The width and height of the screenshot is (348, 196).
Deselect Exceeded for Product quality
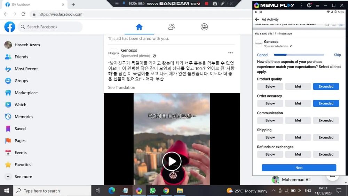[x=326, y=87]
